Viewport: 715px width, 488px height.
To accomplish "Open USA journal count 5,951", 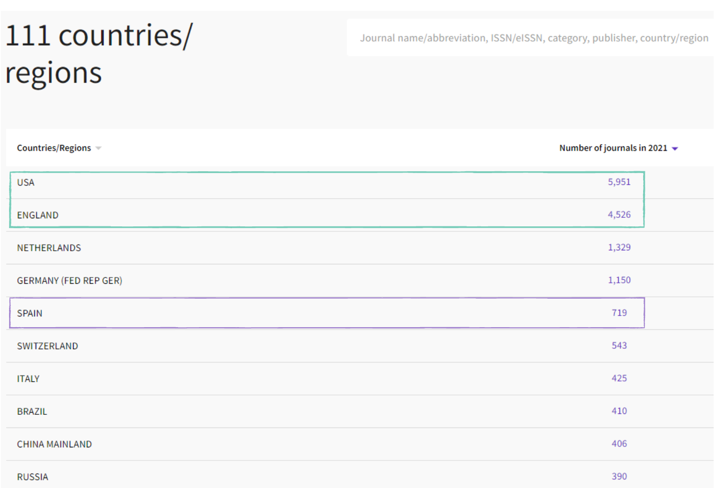I will click(619, 182).
